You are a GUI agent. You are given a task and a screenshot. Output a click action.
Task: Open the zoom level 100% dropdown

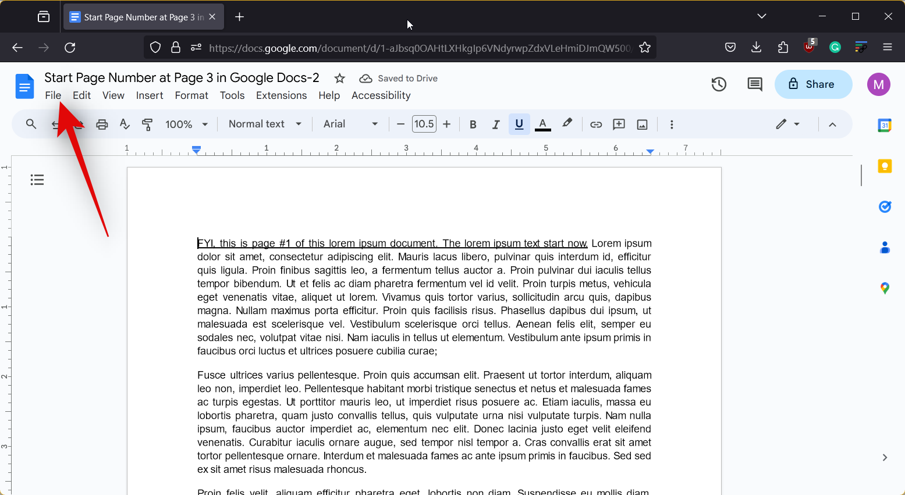[x=186, y=124]
